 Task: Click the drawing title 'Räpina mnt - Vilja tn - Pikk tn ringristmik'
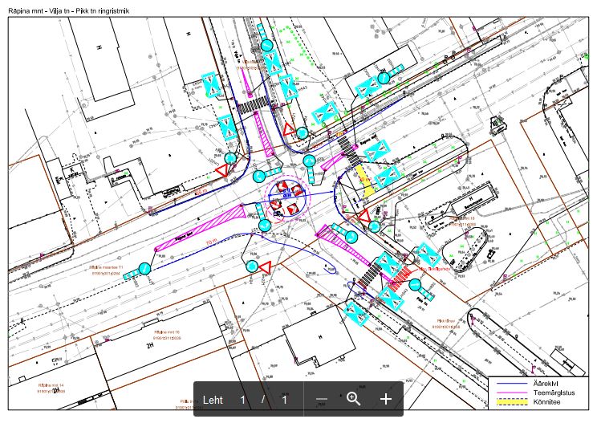[x=69, y=10]
